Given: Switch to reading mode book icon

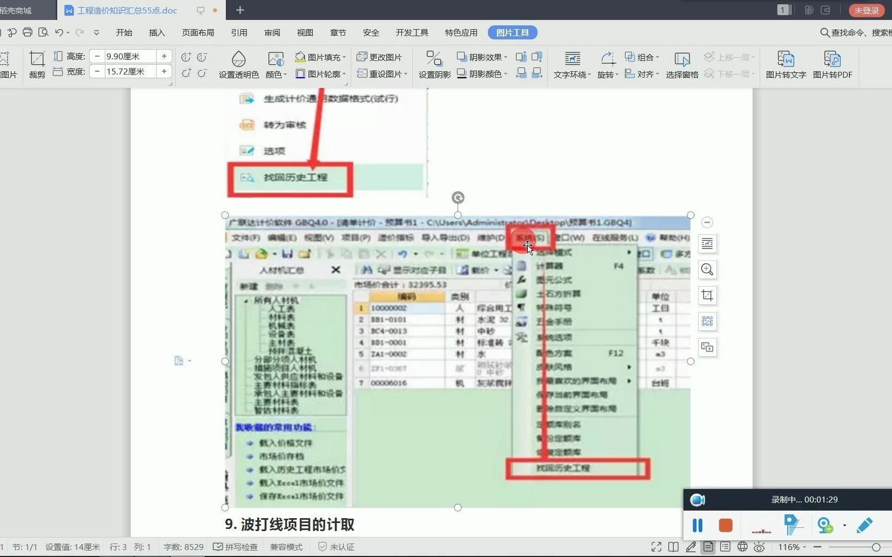Looking at the screenshot, I should [x=673, y=547].
